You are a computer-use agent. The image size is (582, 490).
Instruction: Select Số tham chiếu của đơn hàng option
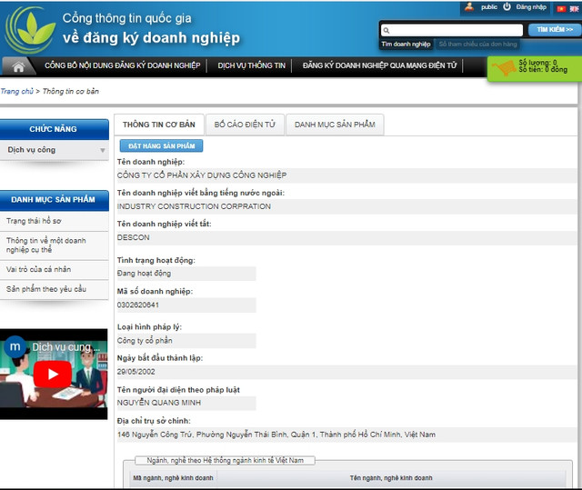tap(477, 45)
